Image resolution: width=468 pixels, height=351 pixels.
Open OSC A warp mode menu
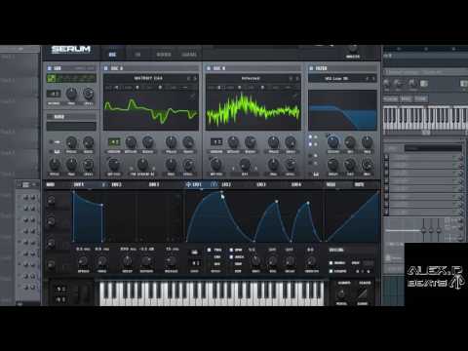(x=142, y=175)
